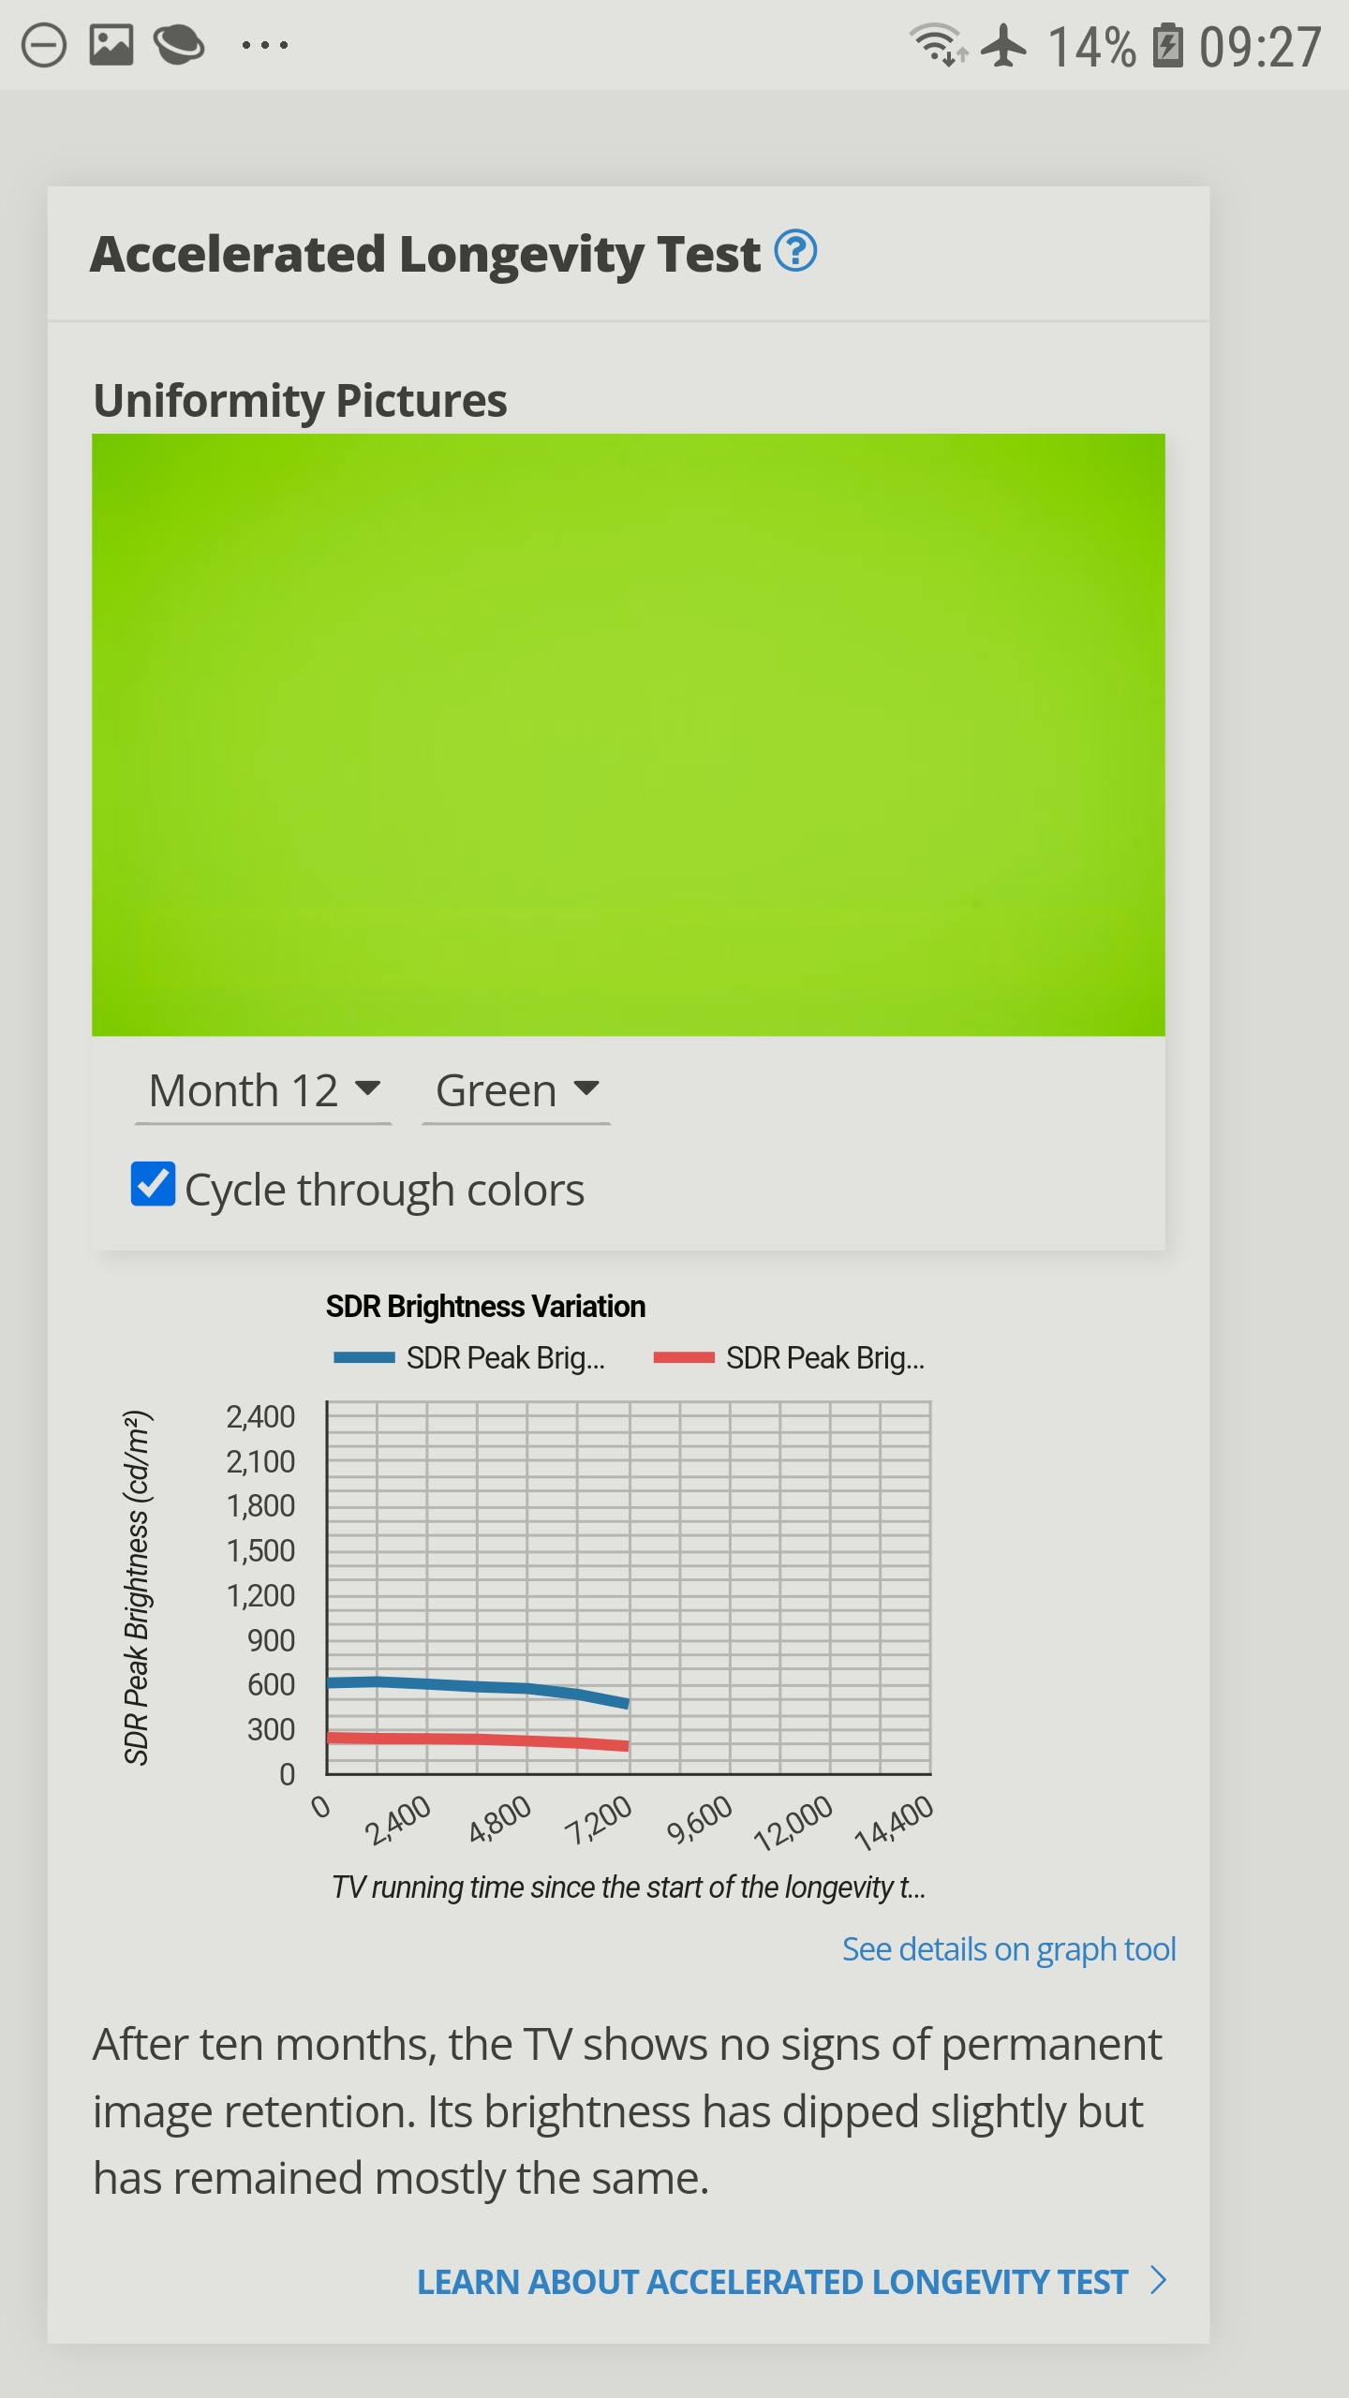
Task: Open See details on graph tool
Action: (1008, 1949)
